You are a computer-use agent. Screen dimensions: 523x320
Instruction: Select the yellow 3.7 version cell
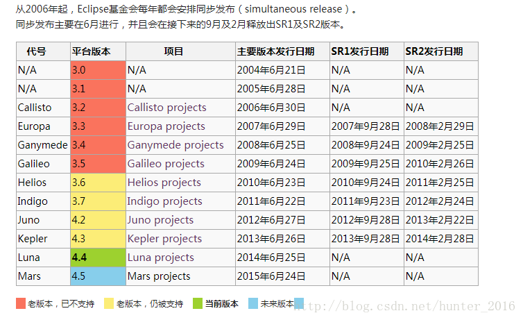click(98, 201)
